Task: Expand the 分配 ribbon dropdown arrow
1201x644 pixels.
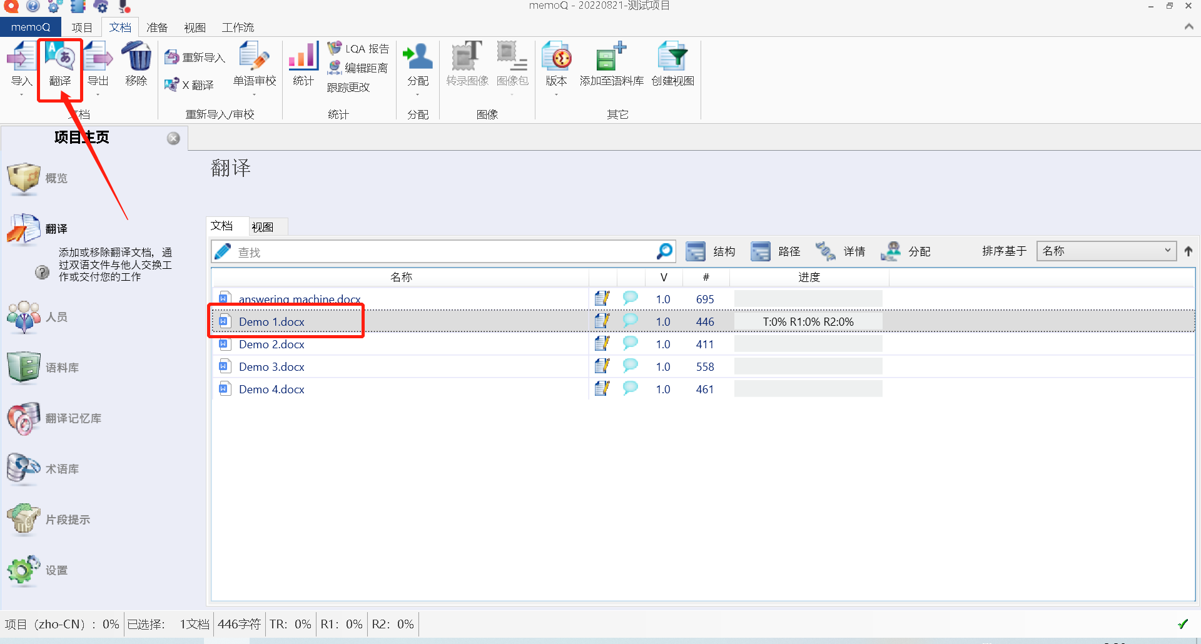Action: pyautogui.click(x=418, y=94)
